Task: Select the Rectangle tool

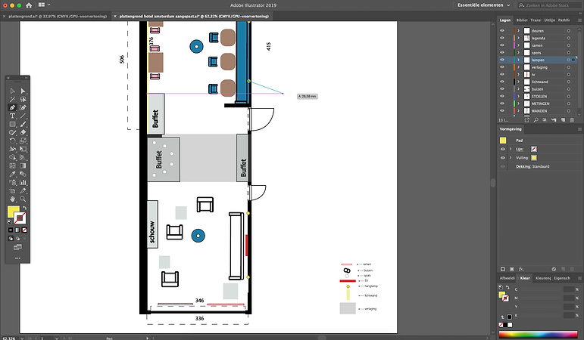Action: click(x=12, y=124)
